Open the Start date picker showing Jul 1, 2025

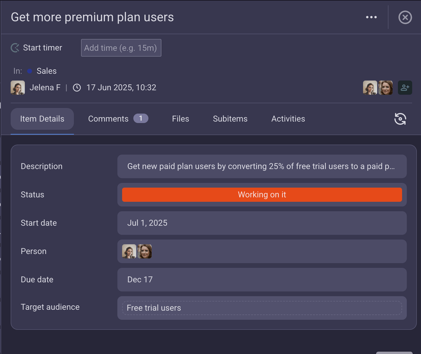point(262,223)
